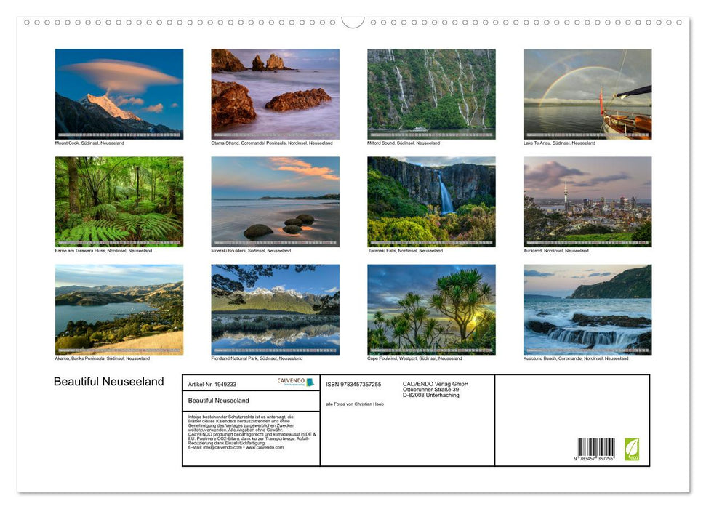Open the Akaroa Banks Peninsula image
This screenshot has height=509, width=706.
pos(119,309)
